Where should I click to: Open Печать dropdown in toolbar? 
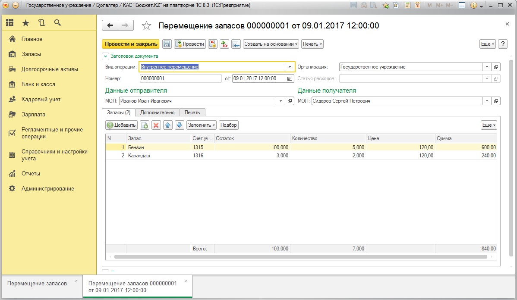pyautogui.click(x=312, y=44)
